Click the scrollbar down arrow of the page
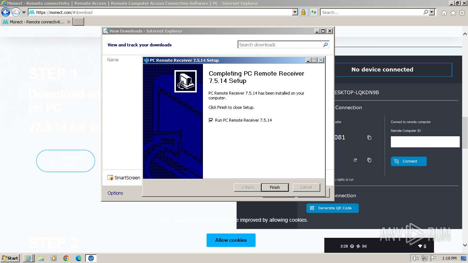Viewport: 468px width, 263px height. click(465, 245)
